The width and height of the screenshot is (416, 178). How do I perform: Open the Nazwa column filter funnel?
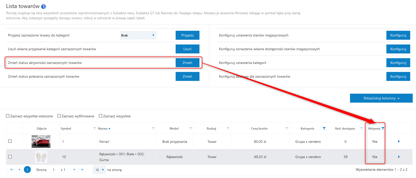point(153,128)
